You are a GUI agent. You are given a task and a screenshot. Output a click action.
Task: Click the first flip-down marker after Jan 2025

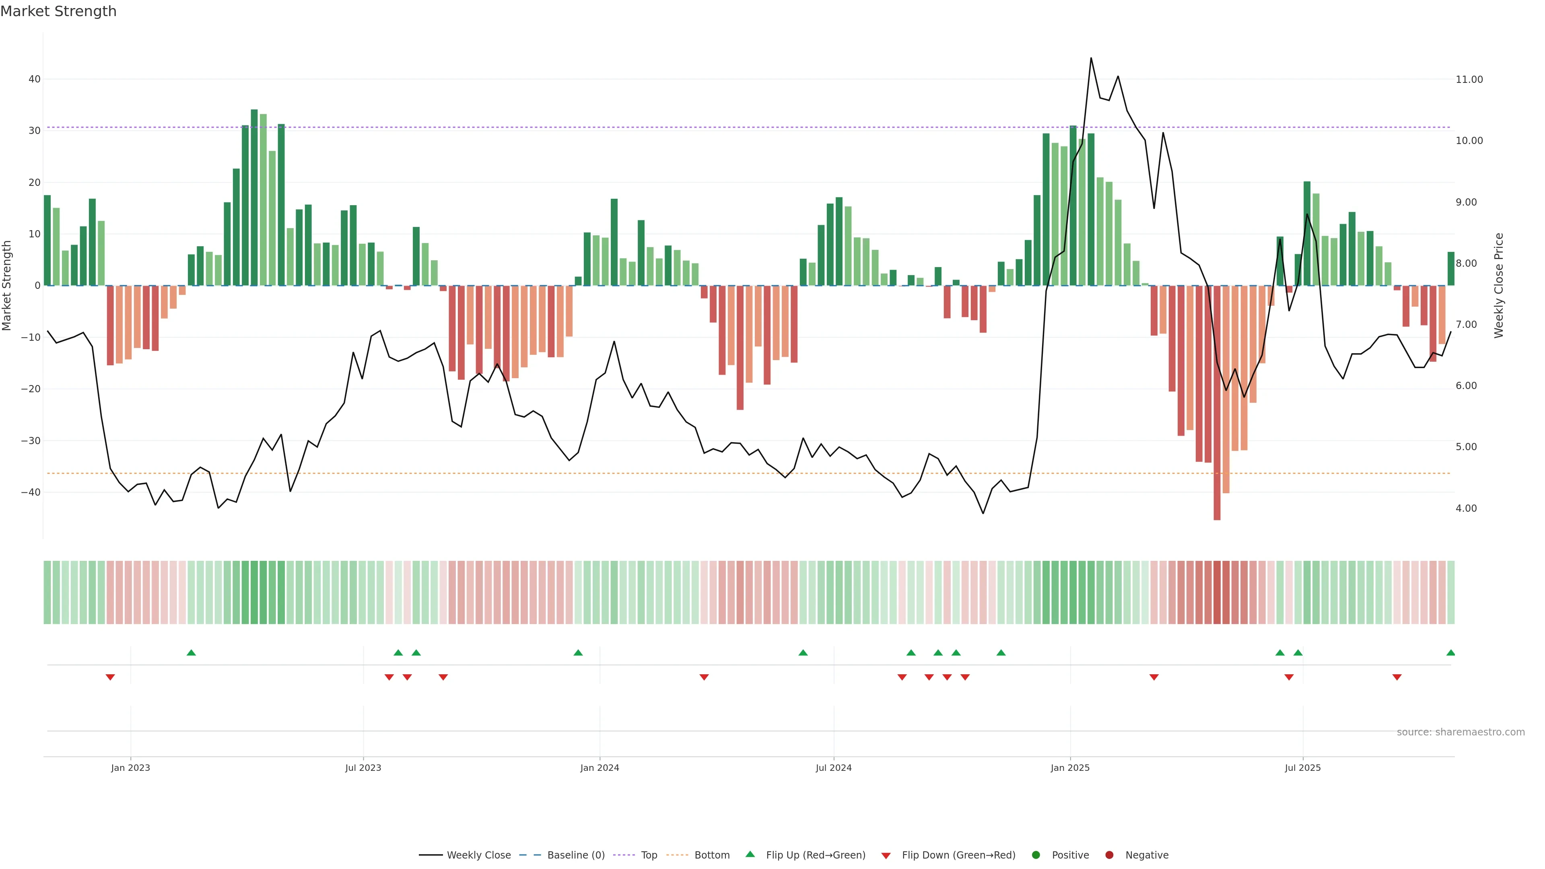(1154, 677)
